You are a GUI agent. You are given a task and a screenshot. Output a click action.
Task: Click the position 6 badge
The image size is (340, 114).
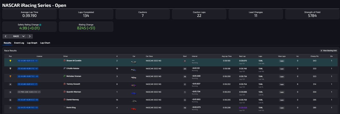(10, 100)
